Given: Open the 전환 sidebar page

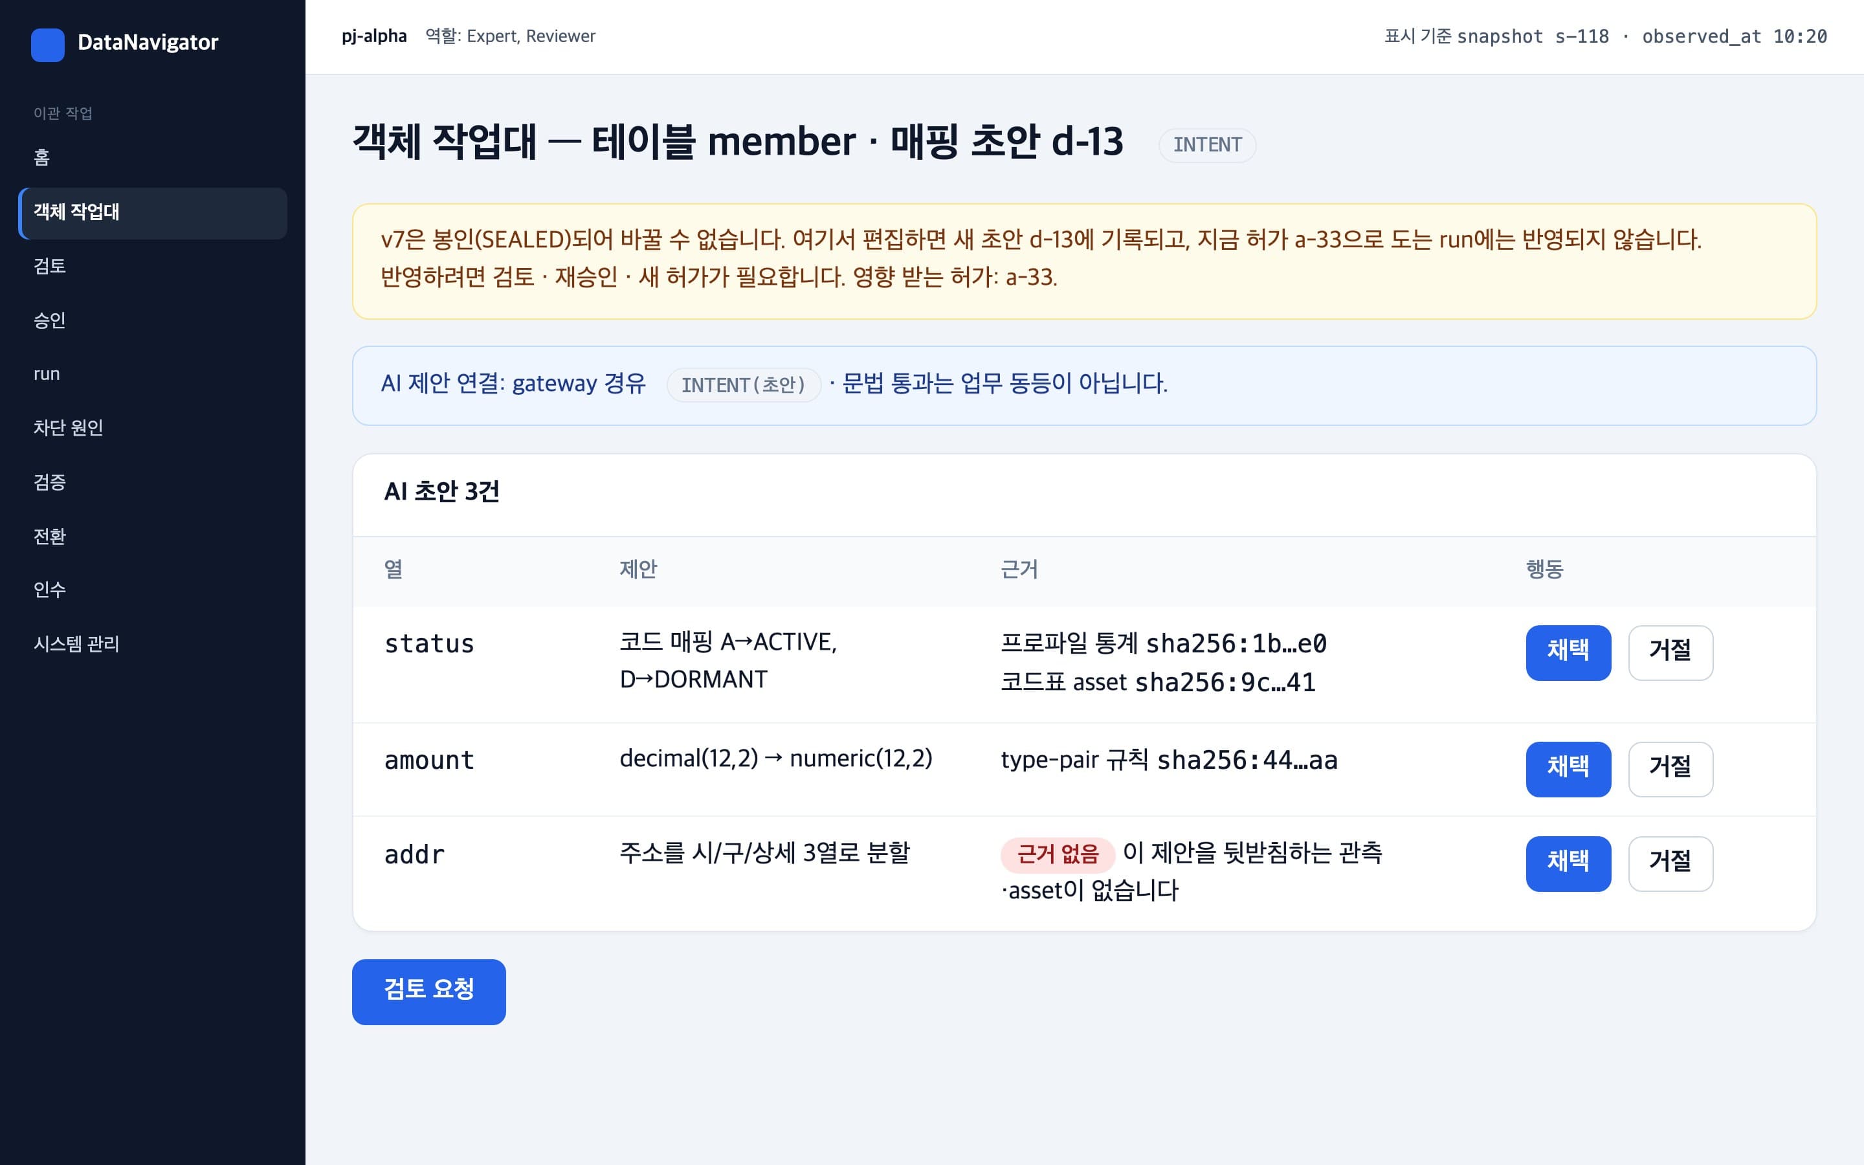Looking at the screenshot, I should pyautogui.click(x=153, y=537).
